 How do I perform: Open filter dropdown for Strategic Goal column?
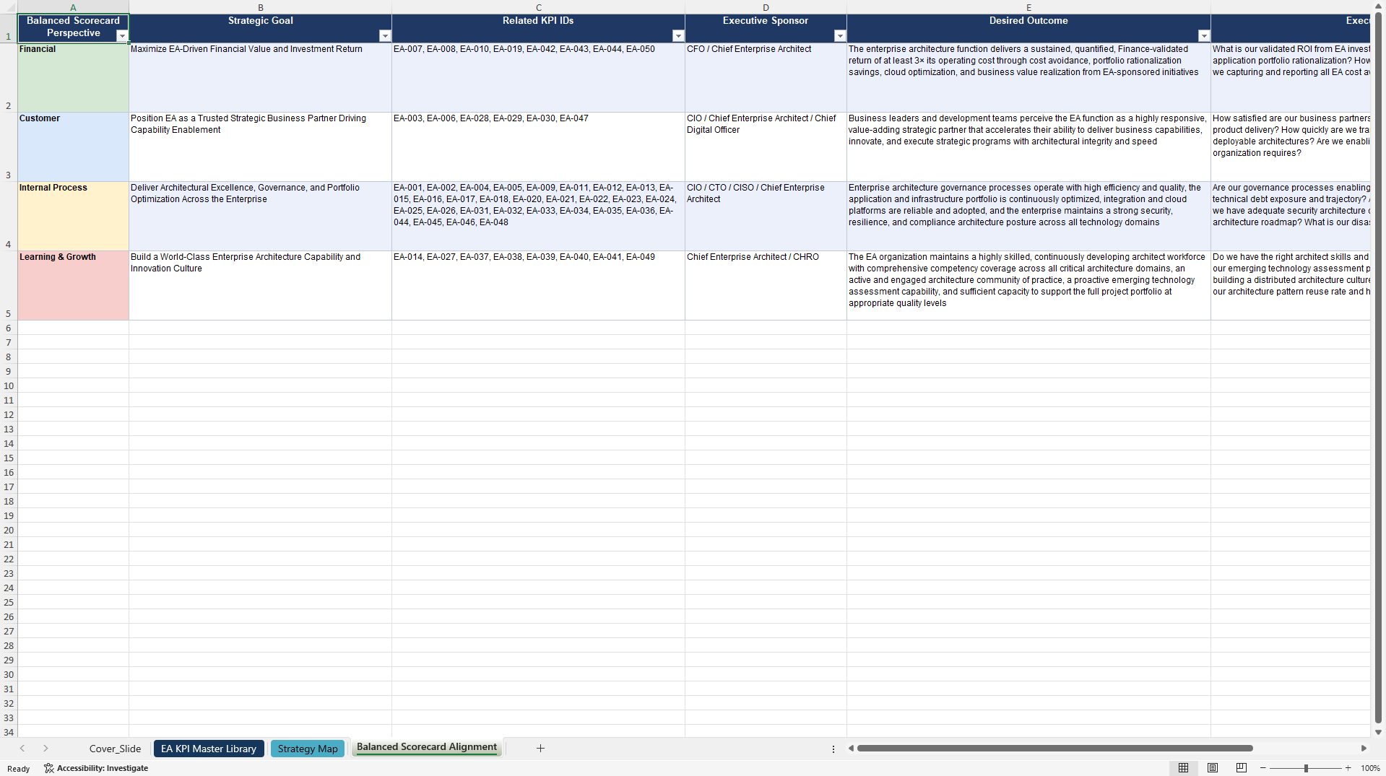[x=385, y=36]
